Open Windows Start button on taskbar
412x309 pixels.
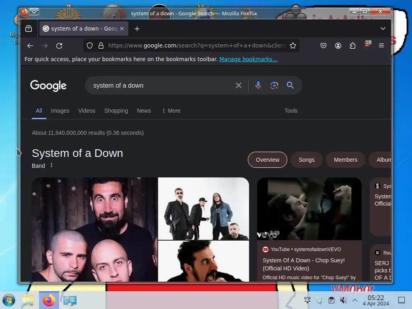click(9, 300)
